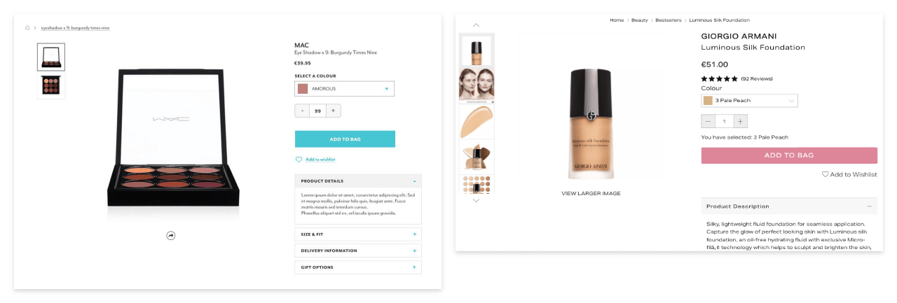Select the foundation smear thumbnail
Image resolution: width=897 pixels, height=303 pixels.
pos(477,122)
